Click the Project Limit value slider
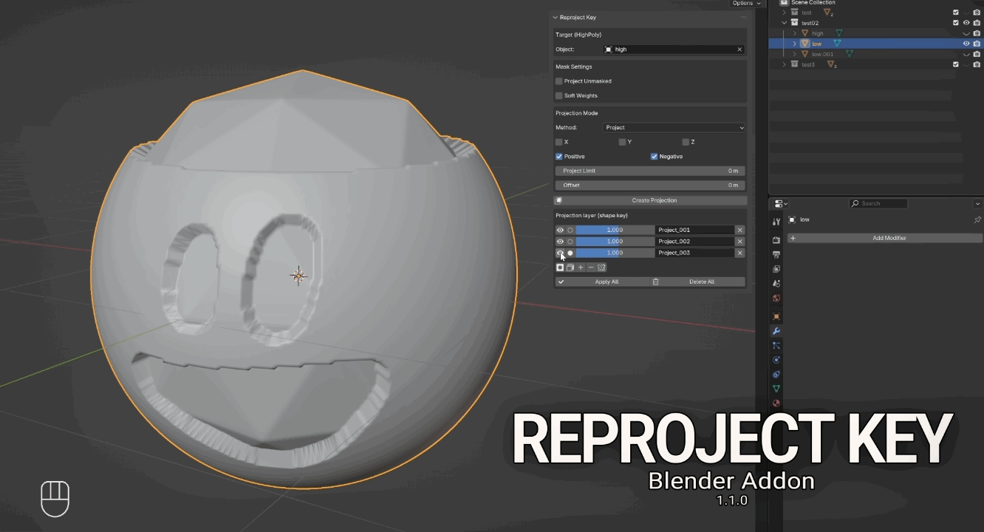The image size is (984, 532). click(650, 171)
